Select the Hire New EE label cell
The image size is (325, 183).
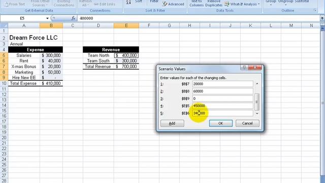pyautogui.click(x=24, y=78)
